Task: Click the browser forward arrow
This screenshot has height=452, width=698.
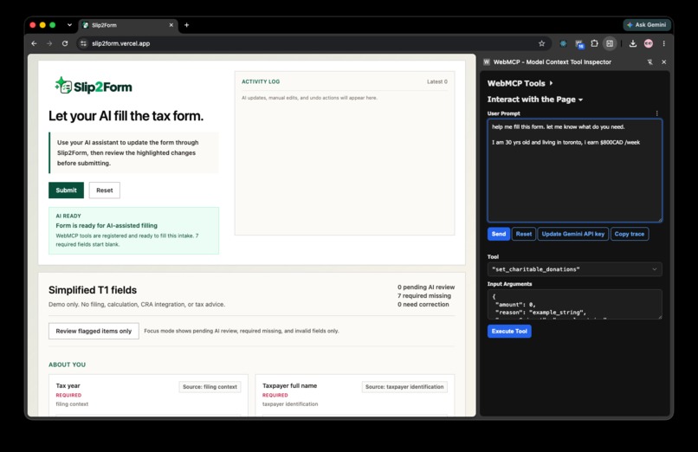Action: click(49, 43)
